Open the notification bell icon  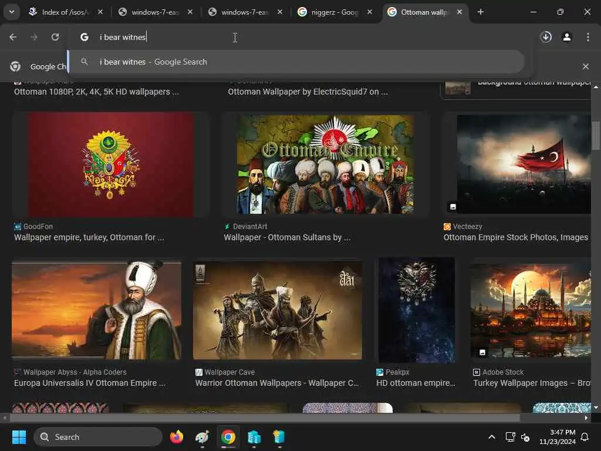pos(585,437)
